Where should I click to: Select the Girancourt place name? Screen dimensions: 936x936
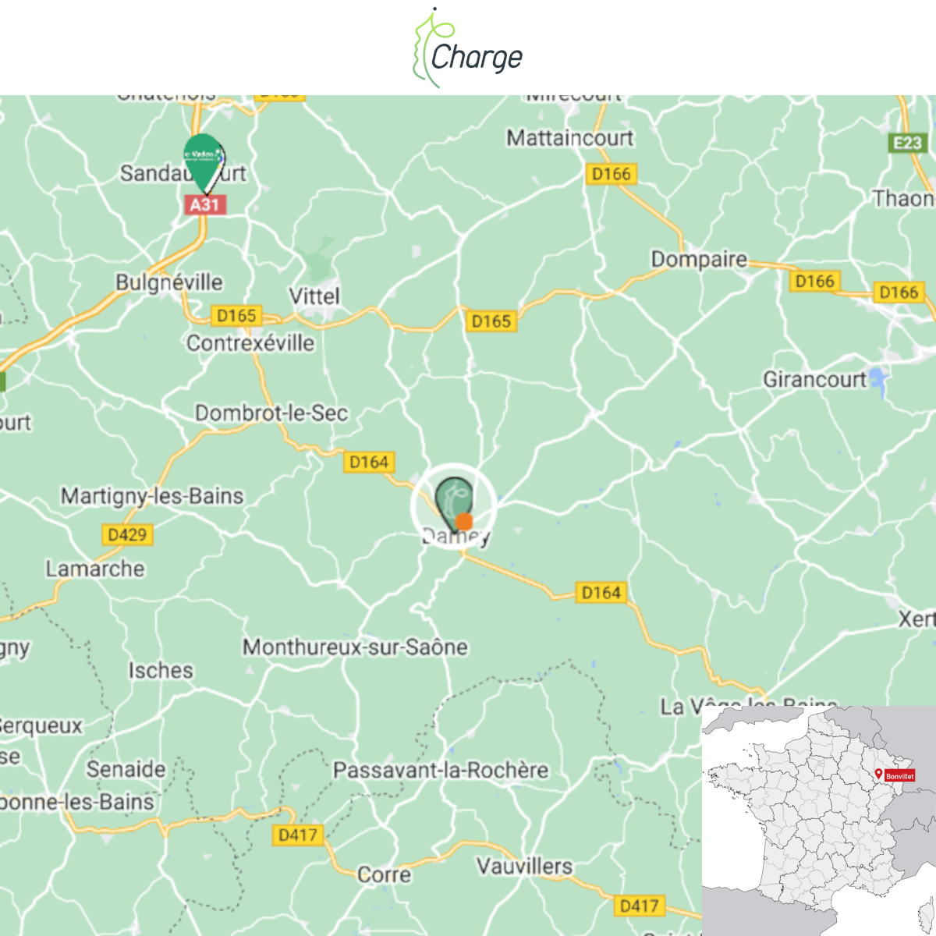[814, 380]
